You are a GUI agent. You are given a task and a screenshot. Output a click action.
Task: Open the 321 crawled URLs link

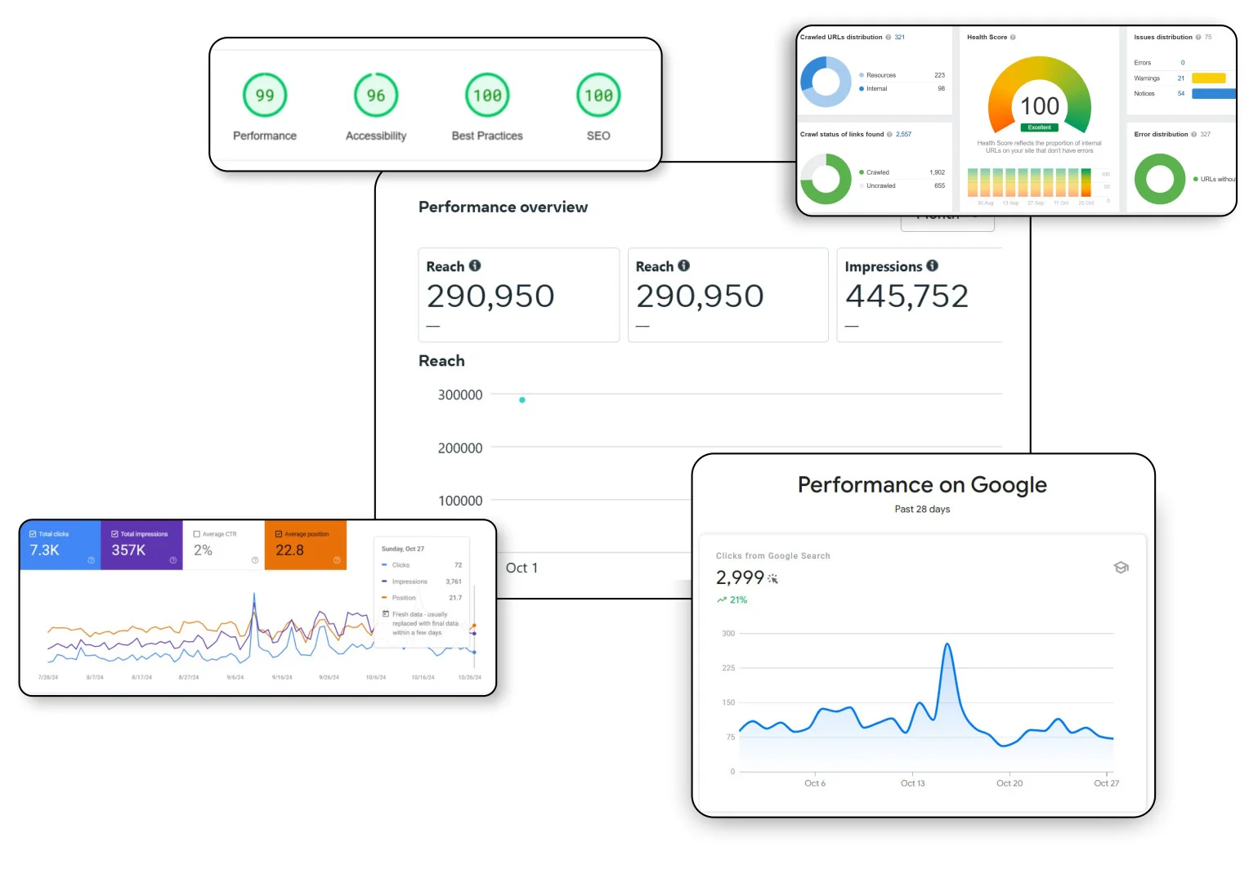click(899, 38)
